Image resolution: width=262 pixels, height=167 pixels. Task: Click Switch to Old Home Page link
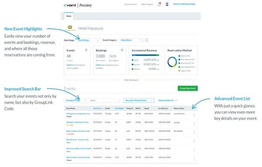point(184,4)
